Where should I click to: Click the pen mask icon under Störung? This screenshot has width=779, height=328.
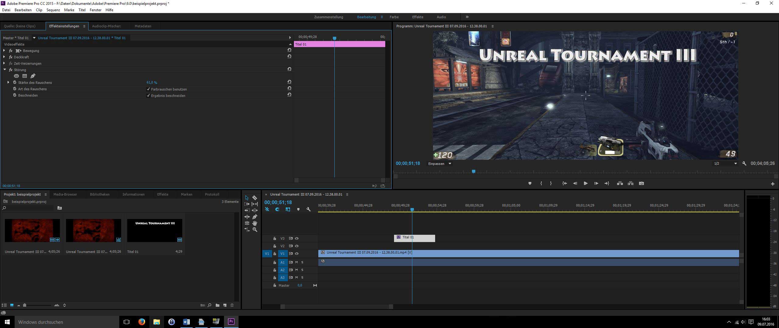point(33,76)
